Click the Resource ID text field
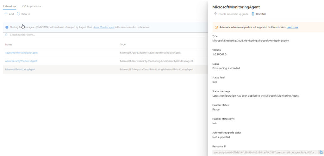The image size is (324, 156). tap(265, 152)
